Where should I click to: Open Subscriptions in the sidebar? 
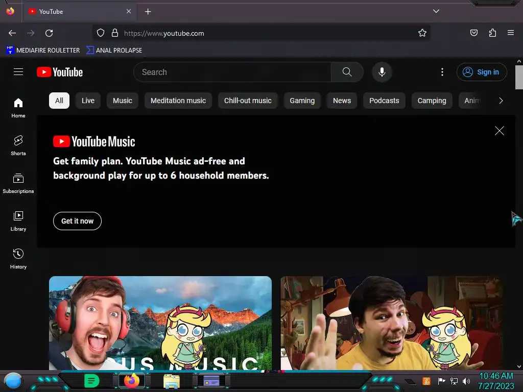tap(18, 183)
